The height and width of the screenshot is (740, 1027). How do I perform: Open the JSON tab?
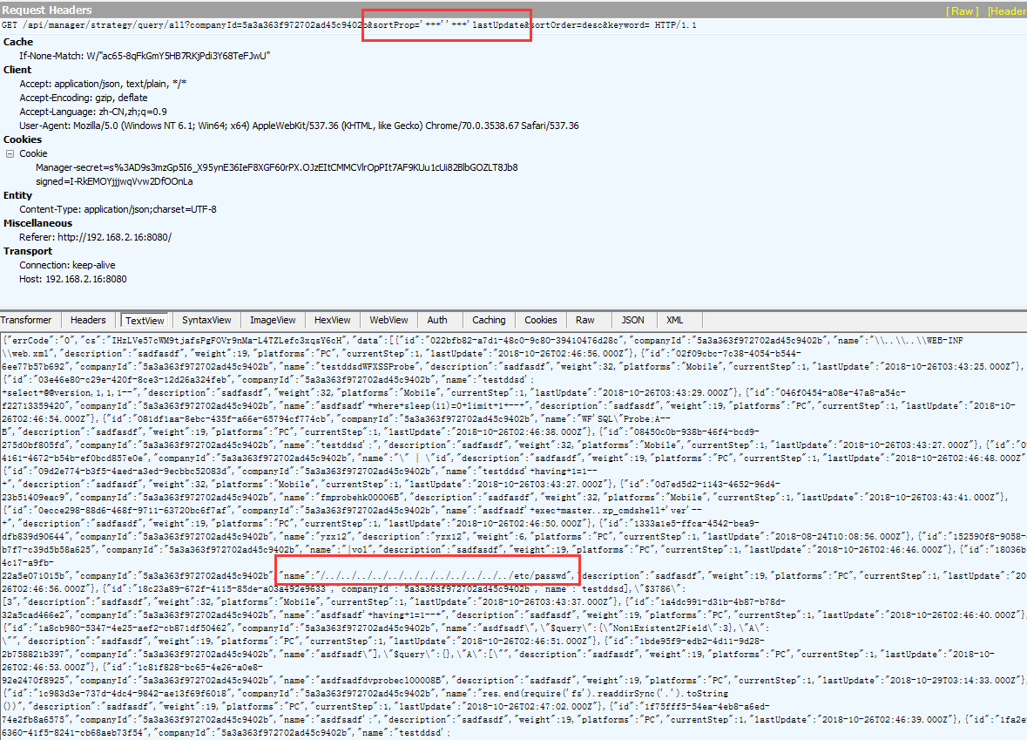tap(632, 320)
